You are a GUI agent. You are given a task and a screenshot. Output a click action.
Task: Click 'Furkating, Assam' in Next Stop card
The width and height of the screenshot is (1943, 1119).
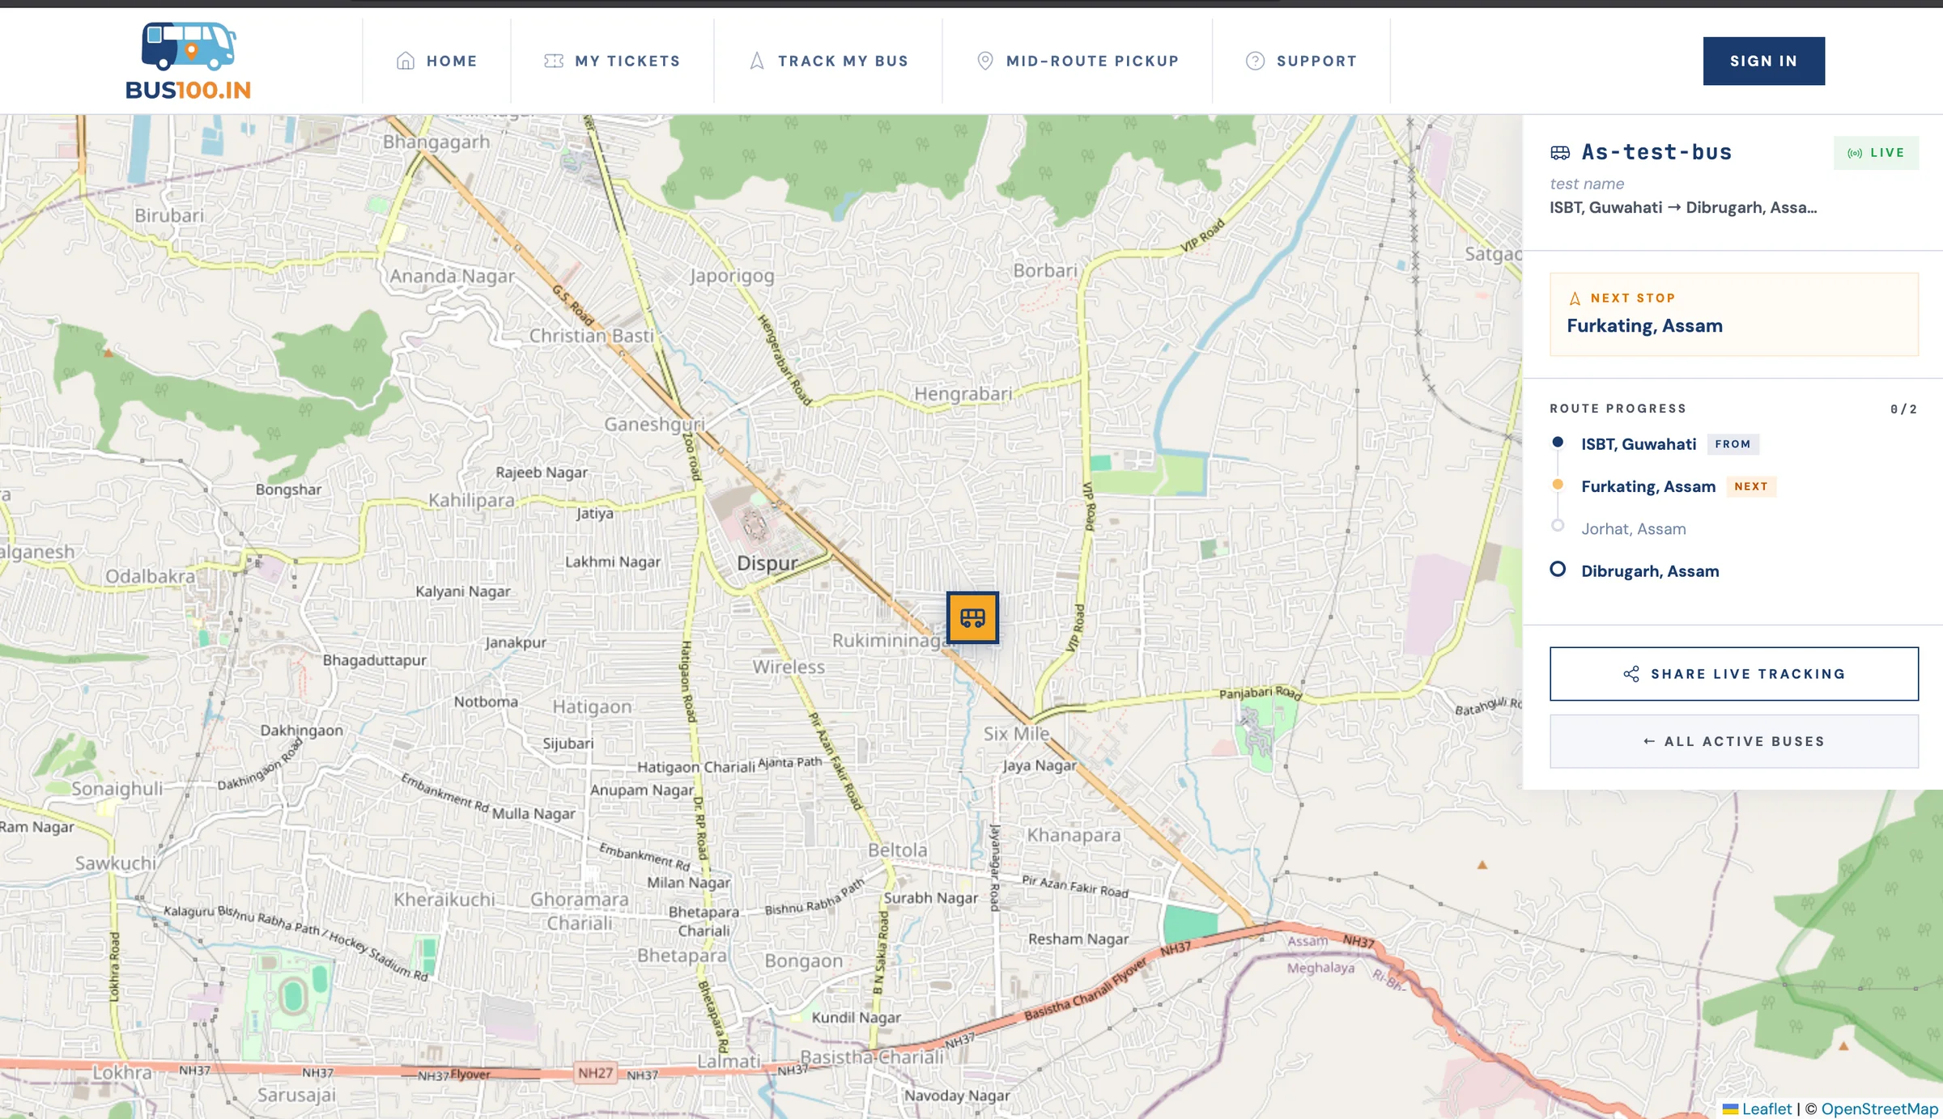tap(1644, 326)
